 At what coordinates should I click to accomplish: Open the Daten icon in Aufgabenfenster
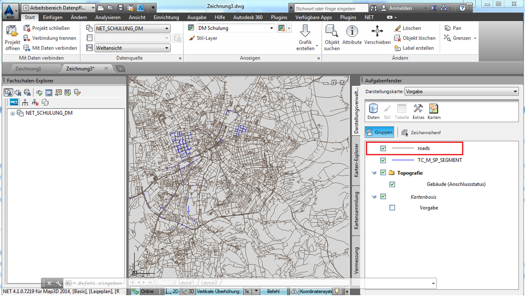coord(373,111)
